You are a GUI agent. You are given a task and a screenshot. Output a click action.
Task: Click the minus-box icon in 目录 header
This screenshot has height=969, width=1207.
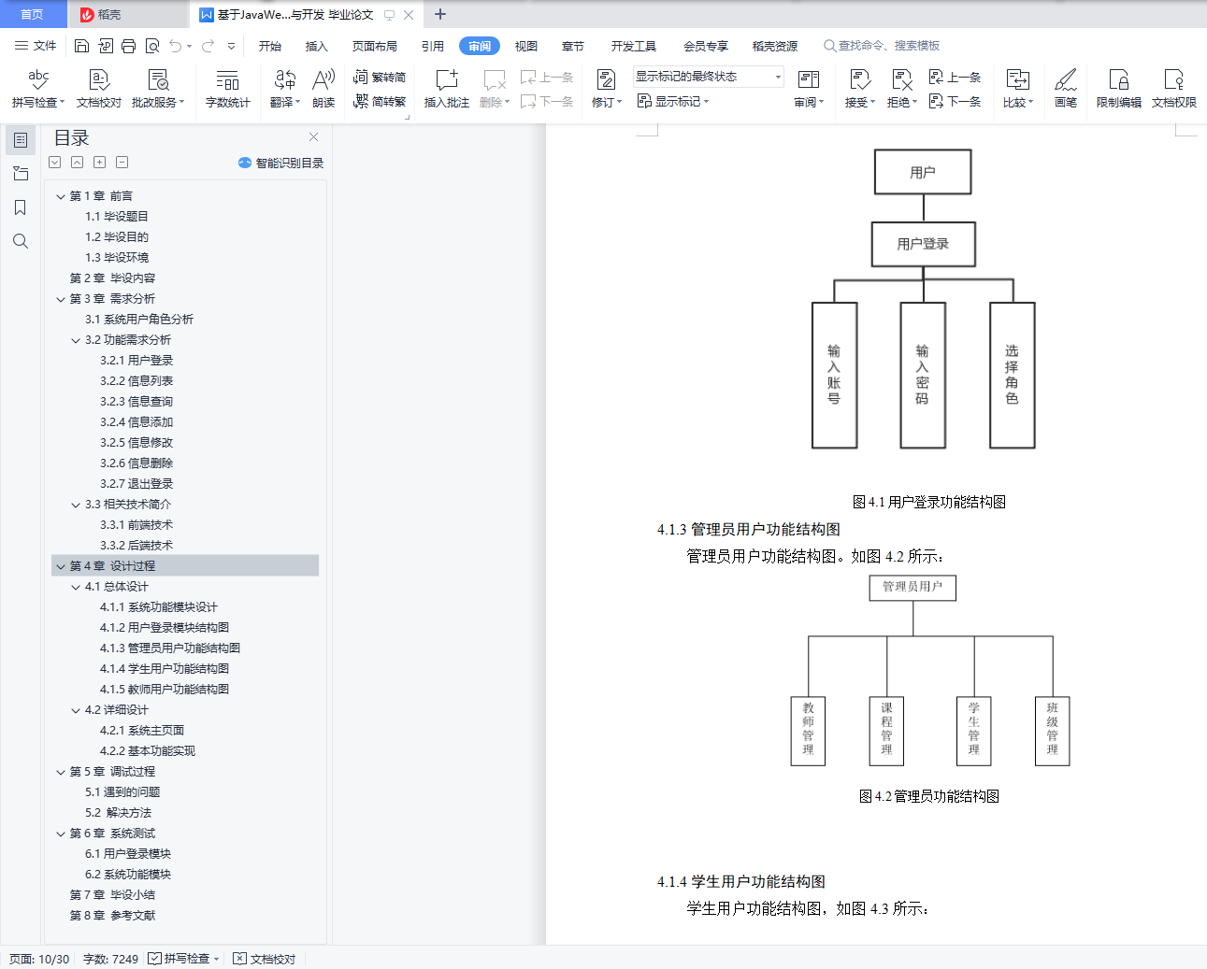[x=122, y=163]
